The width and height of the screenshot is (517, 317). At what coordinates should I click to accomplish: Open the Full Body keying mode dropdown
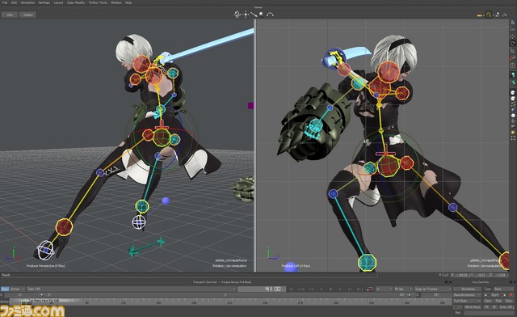467,301
